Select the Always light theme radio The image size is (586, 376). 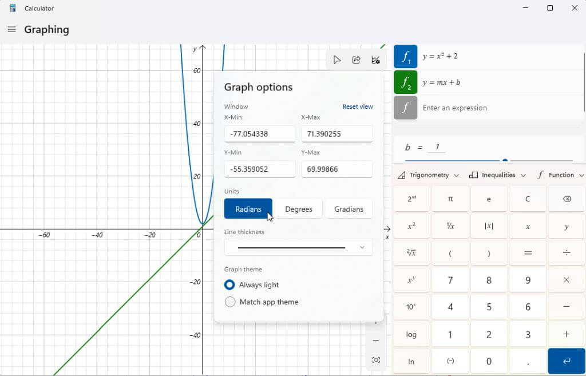click(229, 285)
